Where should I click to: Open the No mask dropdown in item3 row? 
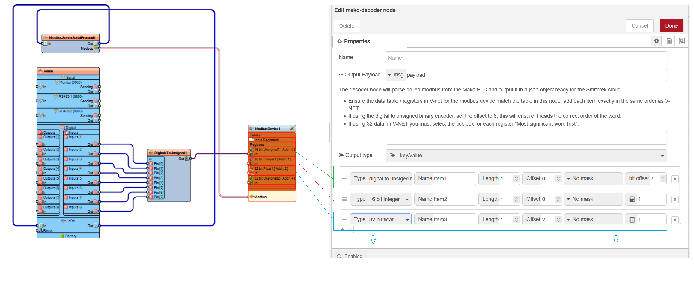593,219
